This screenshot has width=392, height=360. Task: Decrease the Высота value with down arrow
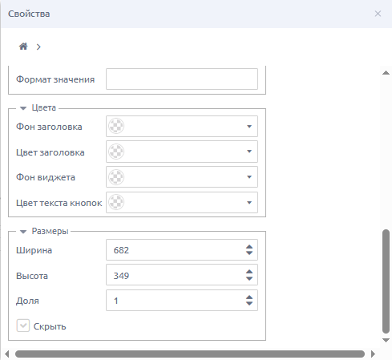tap(249, 278)
